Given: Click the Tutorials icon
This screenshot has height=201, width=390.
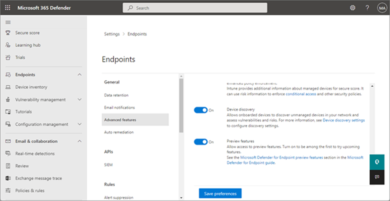Looking at the screenshot, I should tap(8, 112).
